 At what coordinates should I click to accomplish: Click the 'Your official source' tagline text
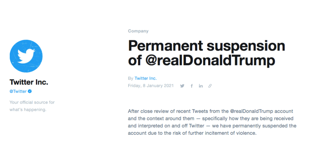pos(32,102)
